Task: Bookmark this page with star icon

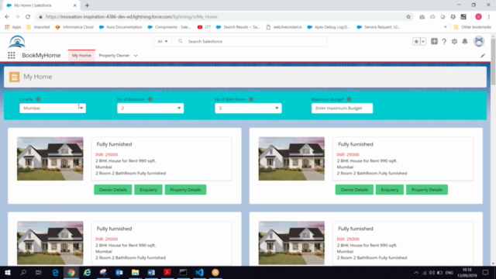Action: click(x=408, y=17)
